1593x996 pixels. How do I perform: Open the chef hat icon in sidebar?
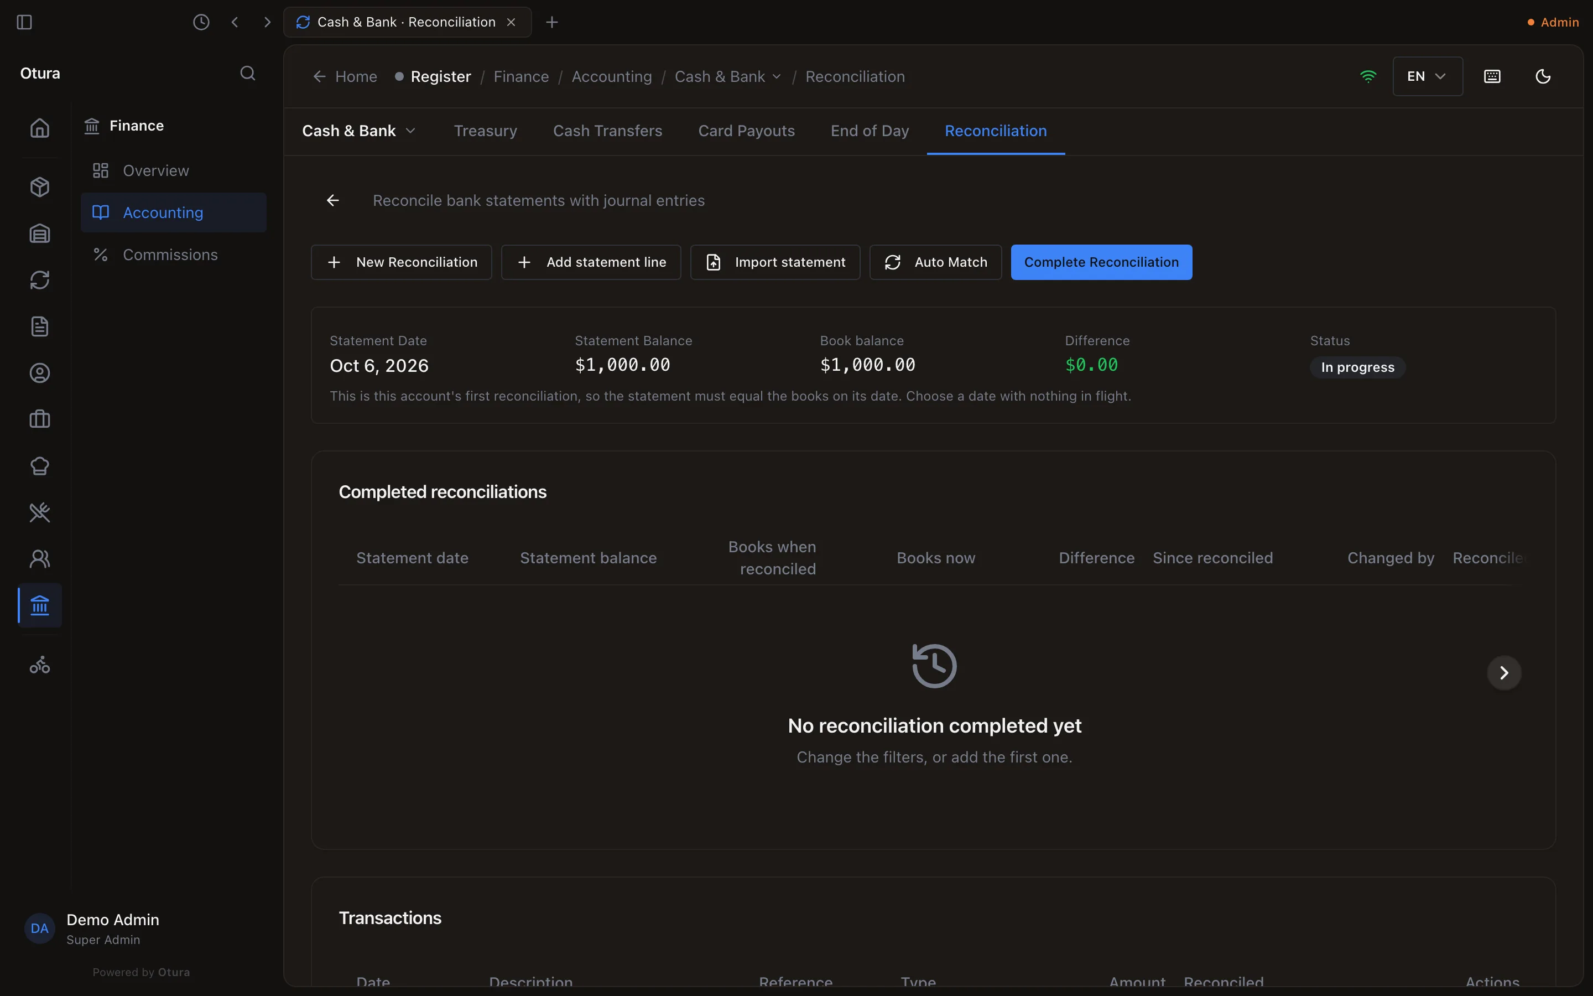(x=39, y=466)
